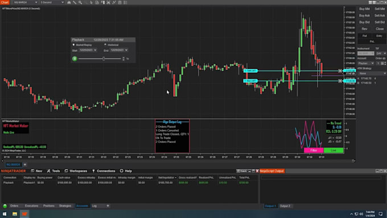Click the Close position button
This screenshot has width=387, height=218.
tap(380, 29)
